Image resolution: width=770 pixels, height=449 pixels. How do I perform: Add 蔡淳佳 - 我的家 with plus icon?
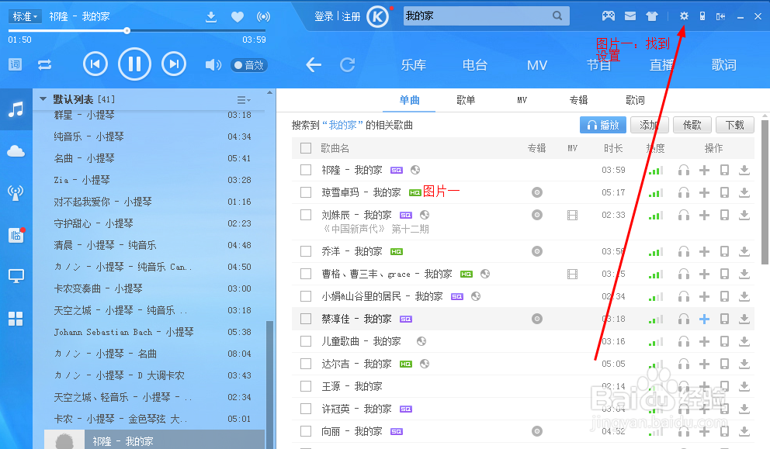click(704, 319)
